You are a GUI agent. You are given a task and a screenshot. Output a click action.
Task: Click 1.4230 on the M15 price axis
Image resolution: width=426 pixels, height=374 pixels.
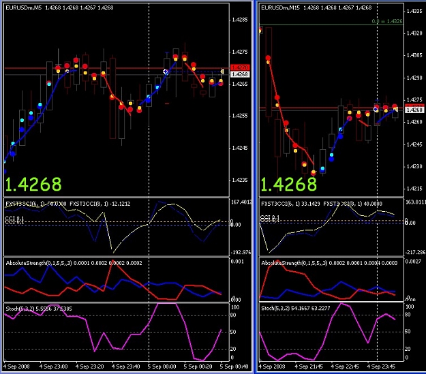(x=414, y=166)
